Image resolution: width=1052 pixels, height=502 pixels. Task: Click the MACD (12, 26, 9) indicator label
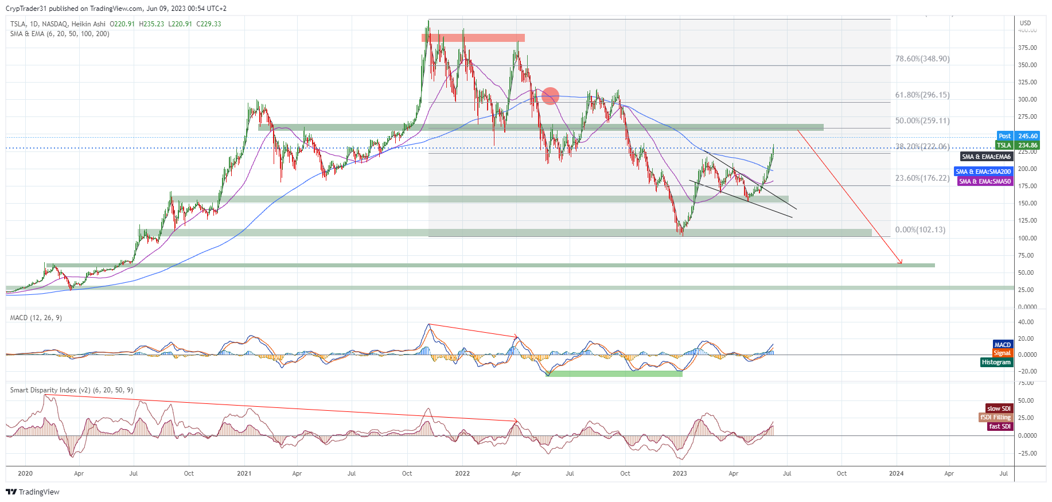[x=36, y=318]
